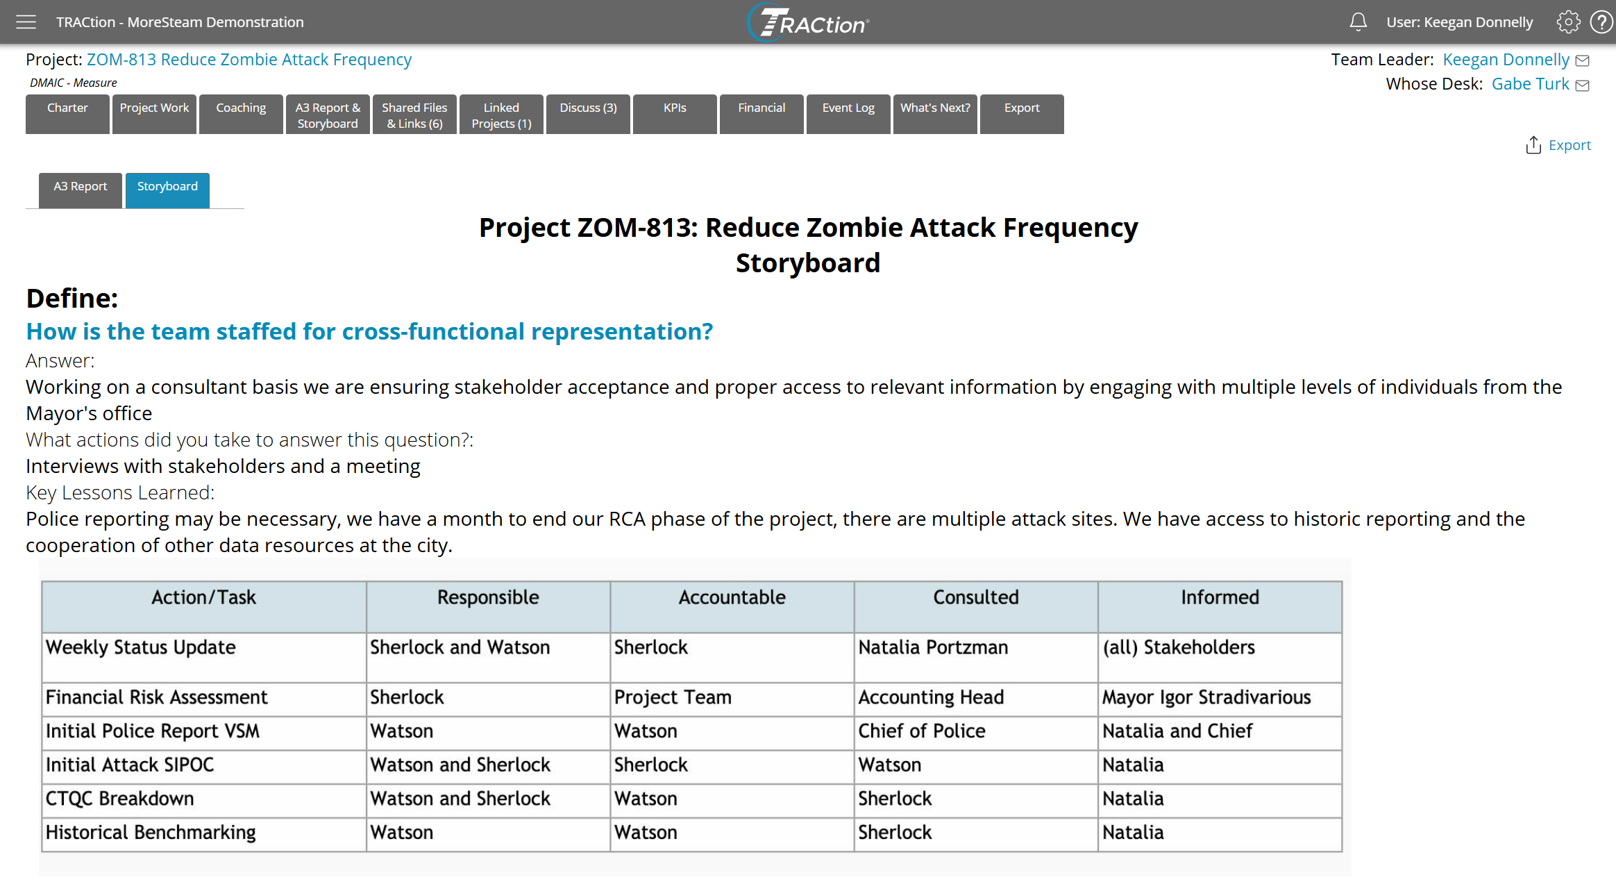This screenshot has width=1616, height=882.
Task: Switch to the A3 Report tab
Action: point(81,190)
